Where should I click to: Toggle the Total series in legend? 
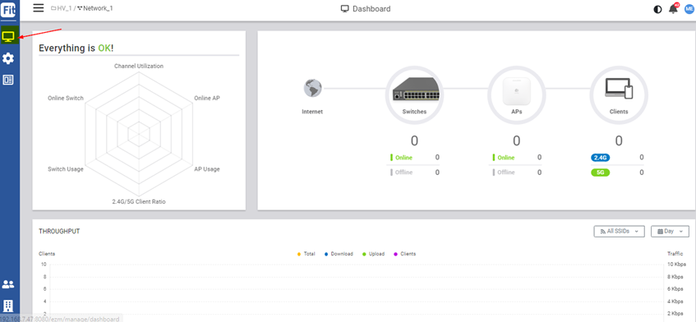[307, 254]
